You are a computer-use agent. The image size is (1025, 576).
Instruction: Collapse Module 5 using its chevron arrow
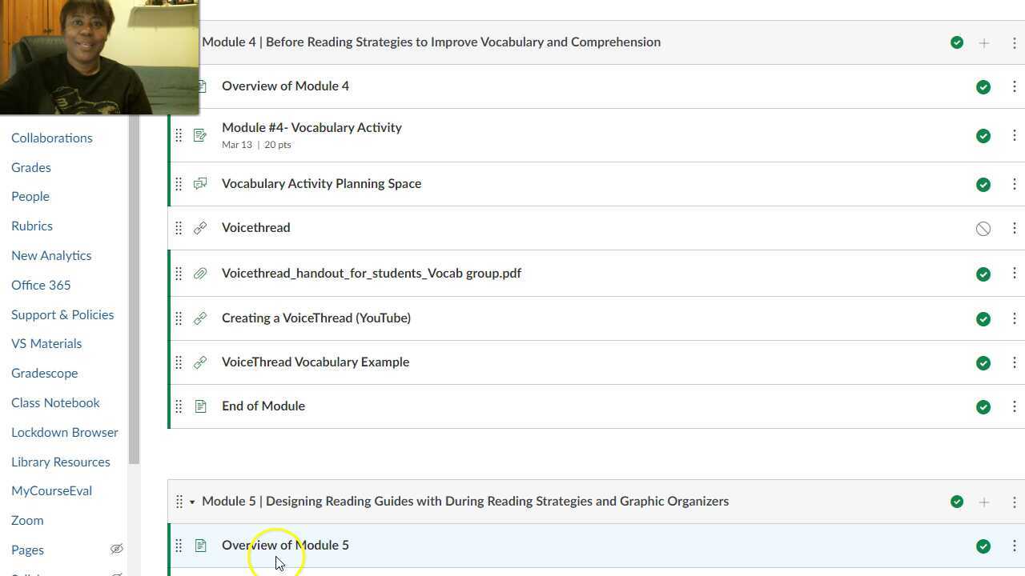click(192, 502)
